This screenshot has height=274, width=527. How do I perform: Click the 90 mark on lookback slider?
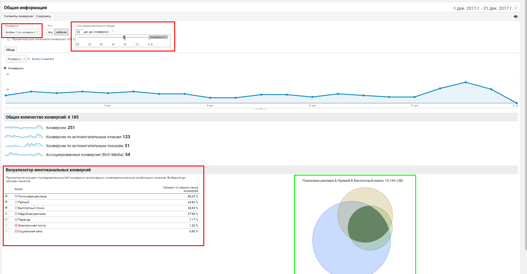[78, 44]
